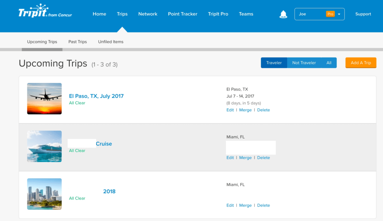The width and height of the screenshot is (383, 221).
Task: Open El Paso, TX, July 2017 trip
Action: pyautogui.click(x=96, y=96)
